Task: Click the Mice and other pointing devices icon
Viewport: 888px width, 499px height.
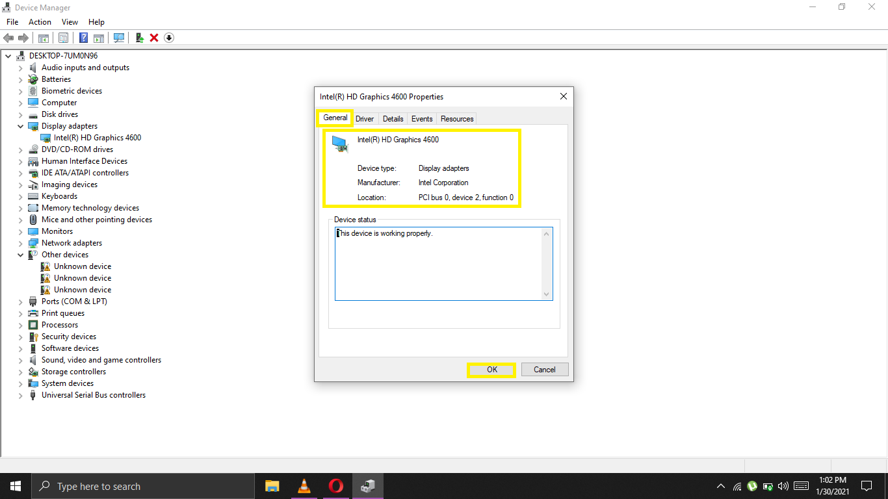Action: (33, 220)
